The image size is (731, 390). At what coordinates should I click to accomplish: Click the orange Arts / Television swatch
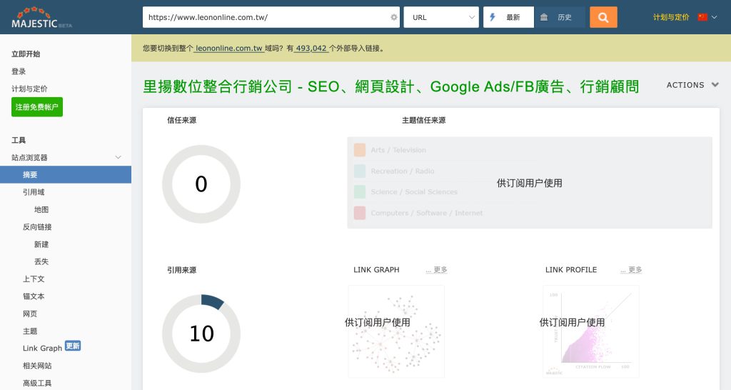point(359,150)
